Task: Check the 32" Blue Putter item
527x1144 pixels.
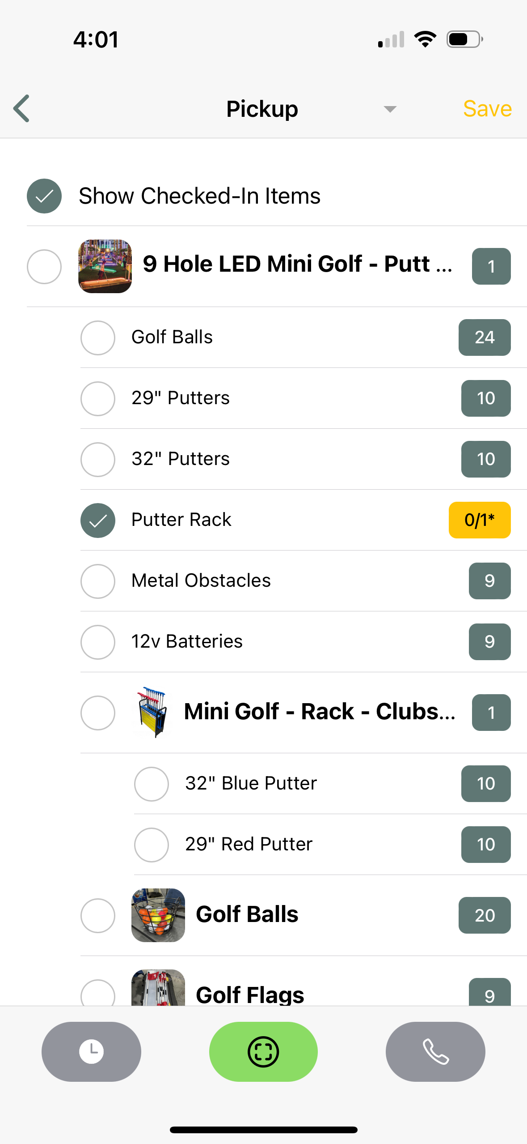Action: point(152,784)
